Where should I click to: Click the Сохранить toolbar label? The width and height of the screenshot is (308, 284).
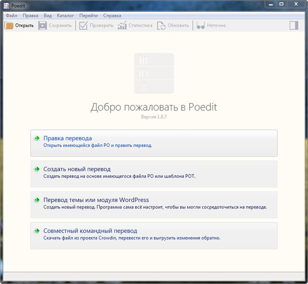[60, 26]
